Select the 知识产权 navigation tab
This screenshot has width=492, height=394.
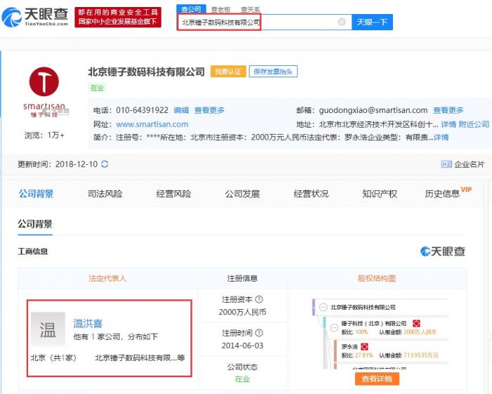pyautogui.click(x=380, y=194)
